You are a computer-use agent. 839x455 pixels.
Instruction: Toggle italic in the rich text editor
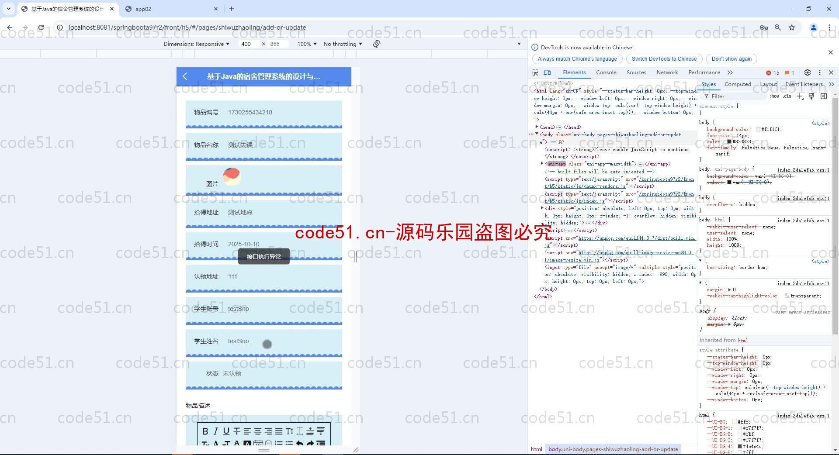pyautogui.click(x=215, y=431)
